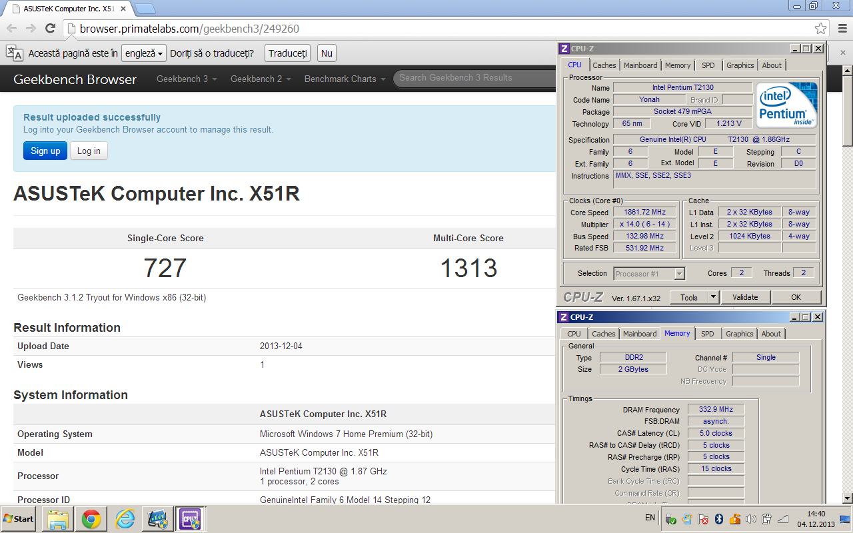
Task: Open Windows Explorer from the taskbar
Action: tap(58, 519)
